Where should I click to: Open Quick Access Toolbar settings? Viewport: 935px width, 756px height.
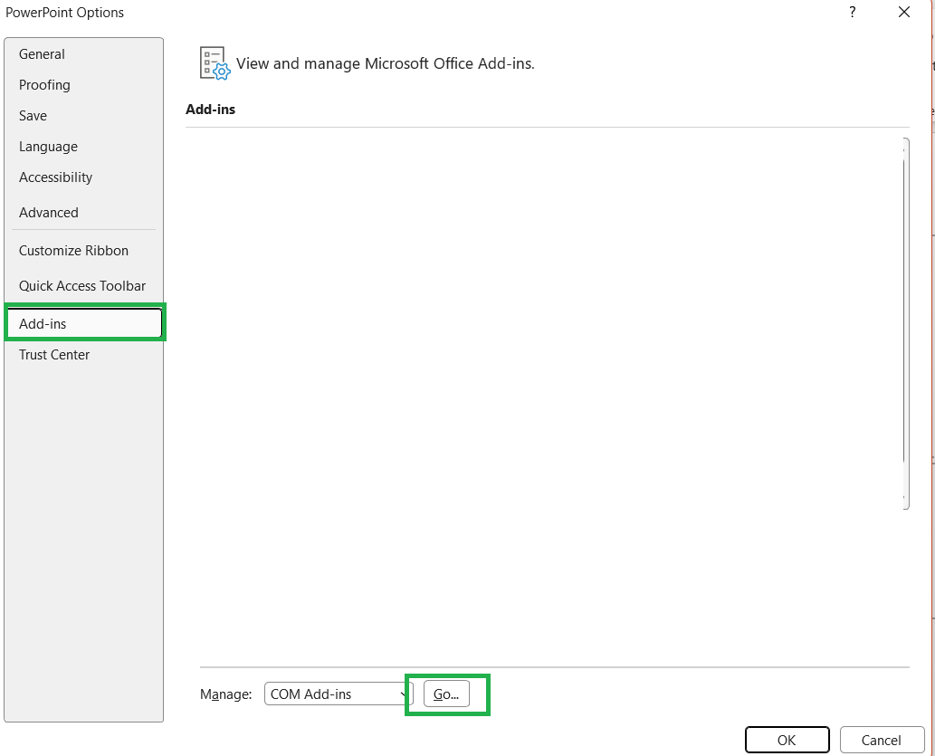pos(83,286)
